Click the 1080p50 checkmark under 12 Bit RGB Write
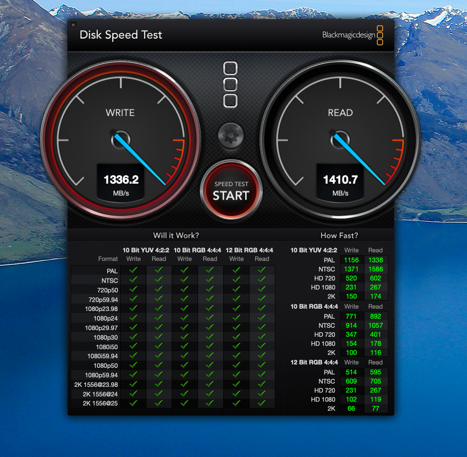The width and height of the screenshot is (467, 457). tap(237, 365)
